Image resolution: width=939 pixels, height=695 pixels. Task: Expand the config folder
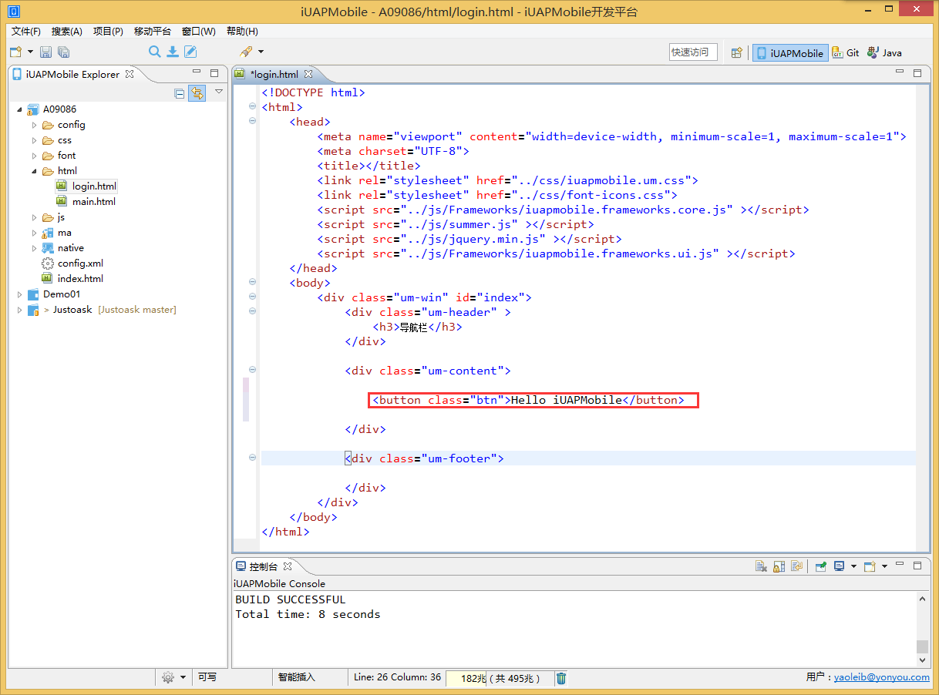[x=34, y=125]
